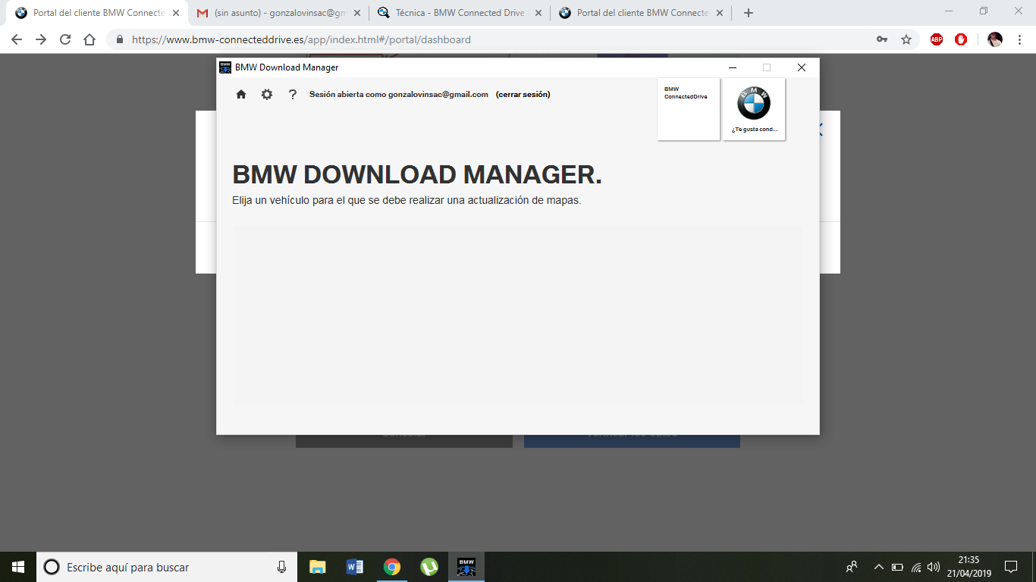Screen dimensions: 1036x582
Task: Open the Adblock Plus extension
Action: pos(937,39)
